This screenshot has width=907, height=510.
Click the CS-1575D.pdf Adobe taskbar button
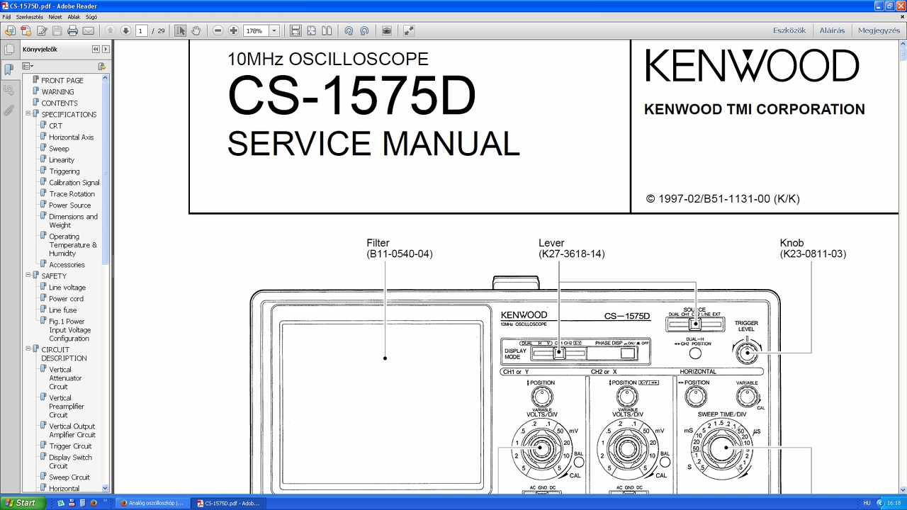pos(229,503)
